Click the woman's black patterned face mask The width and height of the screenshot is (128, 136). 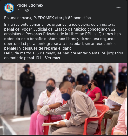51,88
